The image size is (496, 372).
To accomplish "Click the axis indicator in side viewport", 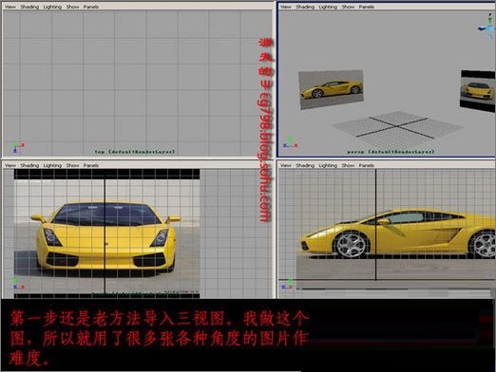I will pyautogui.click(x=288, y=284).
